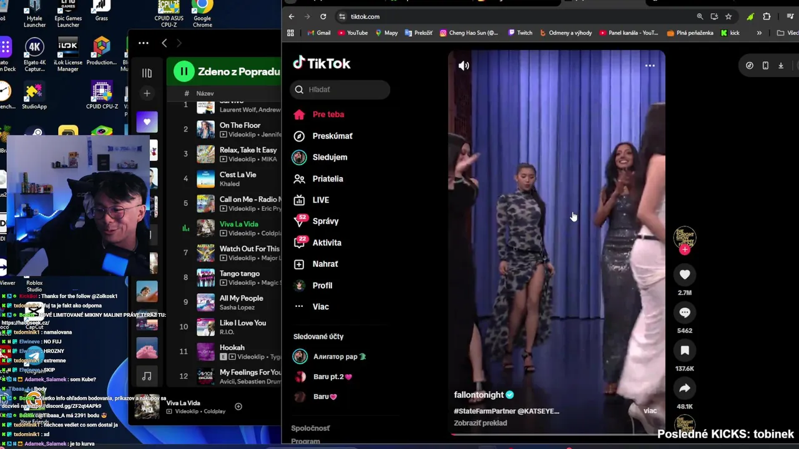
Task: Open Chrome extensions puzzle icon
Action: (x=767, y=17)
